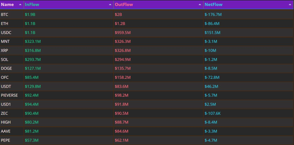Click XRP outflow value $326.8M

click(x=123, y=51)
